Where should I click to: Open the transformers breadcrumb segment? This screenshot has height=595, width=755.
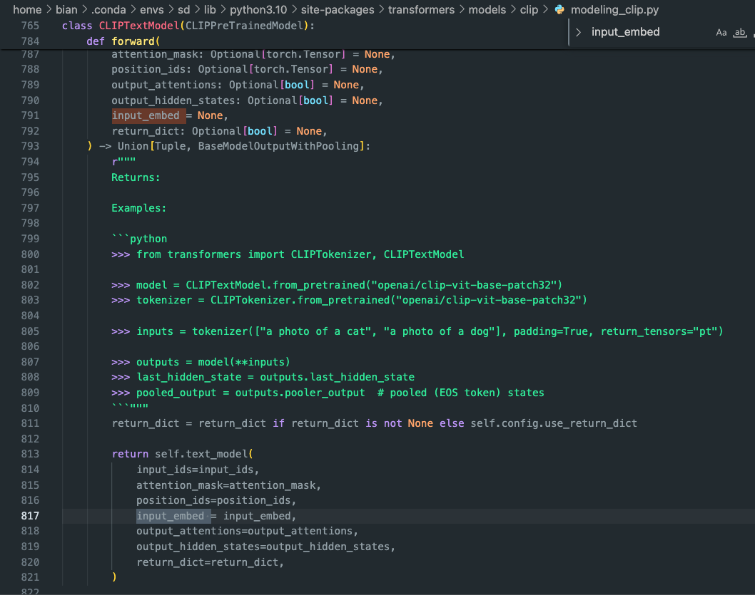[421, 9]
